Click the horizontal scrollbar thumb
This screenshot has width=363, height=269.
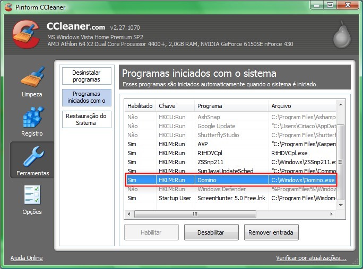click(195, 214)
